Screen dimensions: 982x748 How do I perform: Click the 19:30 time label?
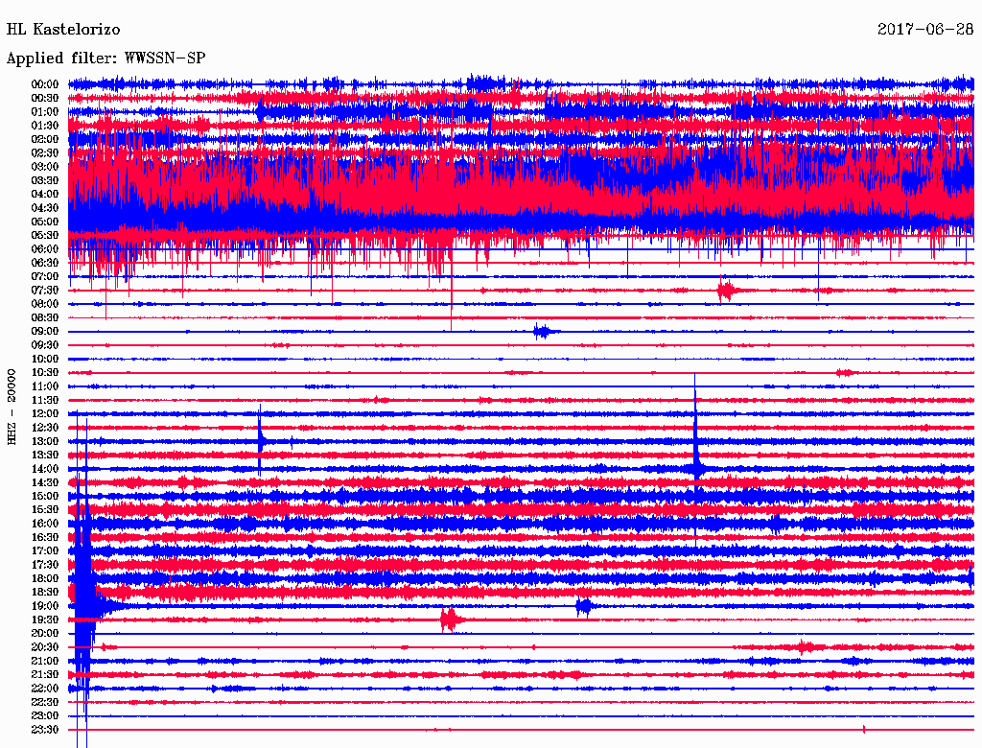coord(45,619)
